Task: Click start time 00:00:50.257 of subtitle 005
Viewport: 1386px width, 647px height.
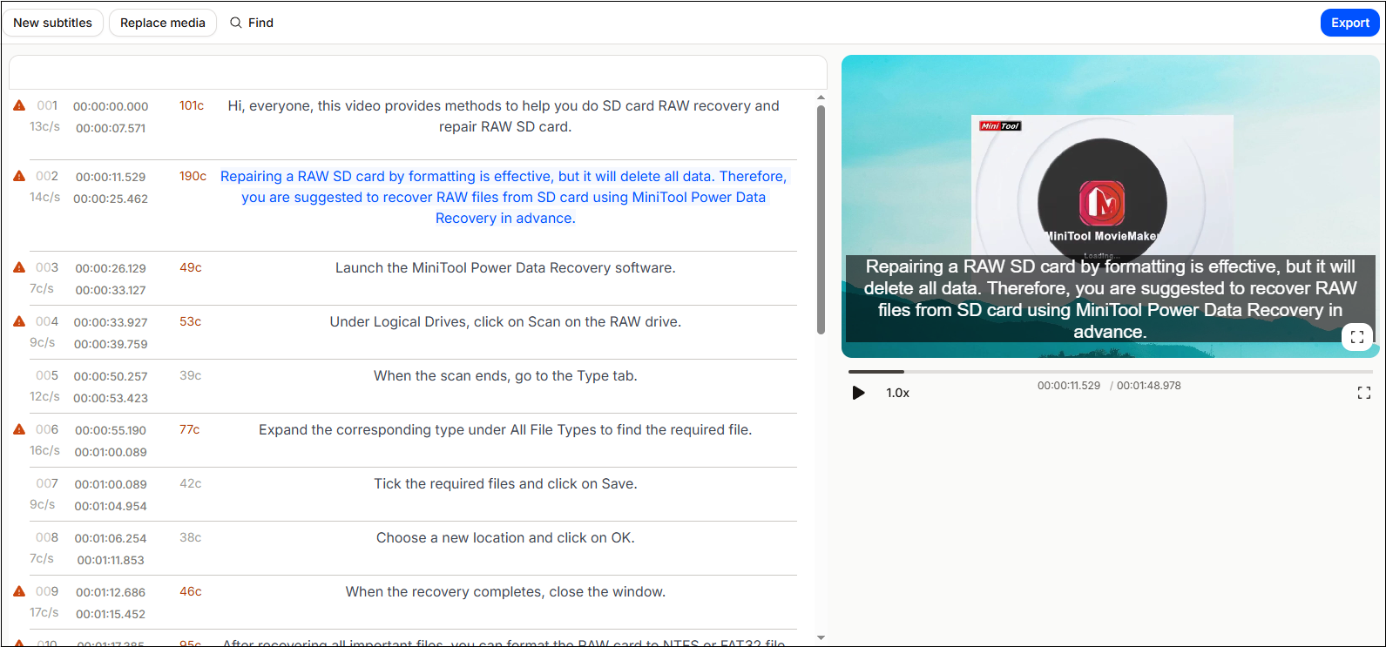Action: pyautogui.click(x=111, y=376)
